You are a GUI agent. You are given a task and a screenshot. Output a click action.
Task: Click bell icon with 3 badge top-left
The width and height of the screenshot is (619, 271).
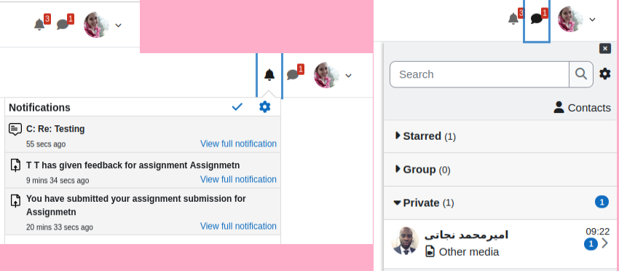point(39,25)
